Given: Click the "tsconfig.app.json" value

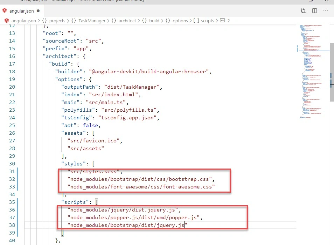Looking at the screenshot, I should click(127, 118).
